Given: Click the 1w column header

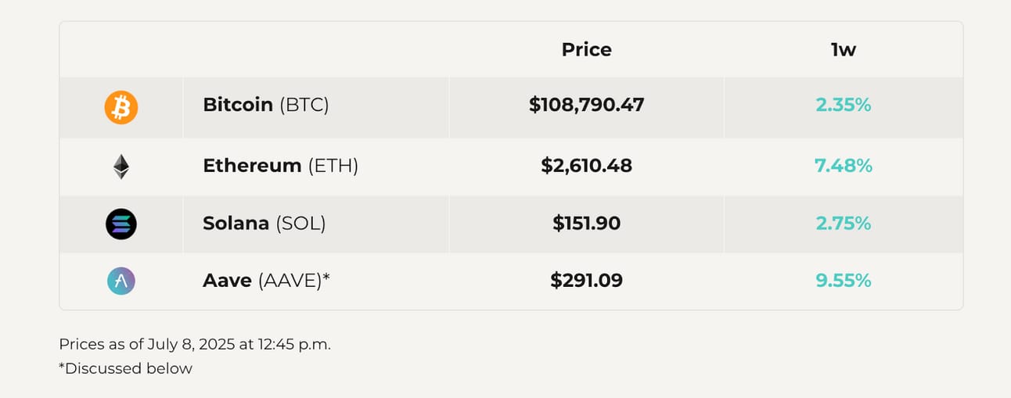Looking at the screenshot, I should pyautogui.click(x=844, y=49).
